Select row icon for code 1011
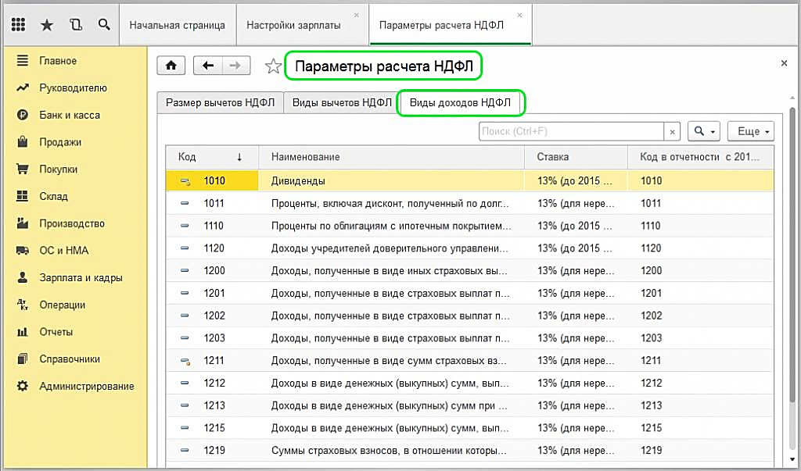Image resolution: width=801 pixels, height=471 pixels. pos(185,204)
